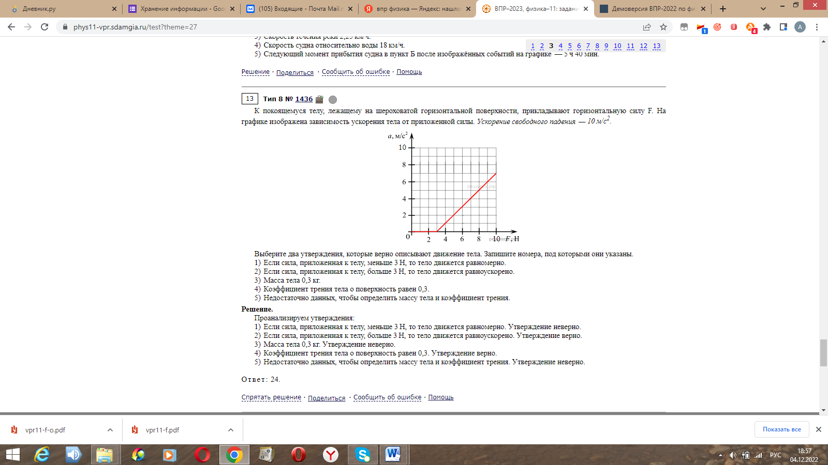Switch to the Демоверсия ВПР-2022 tab
The height and width of the screenshot is (465, 828).
point(653,9)
